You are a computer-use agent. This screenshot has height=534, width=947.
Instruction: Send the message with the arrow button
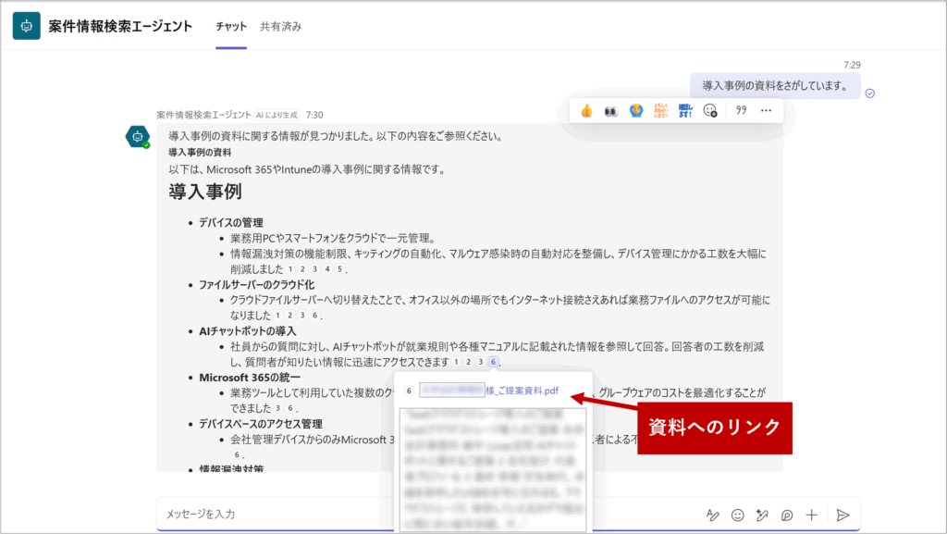[842, 515]
